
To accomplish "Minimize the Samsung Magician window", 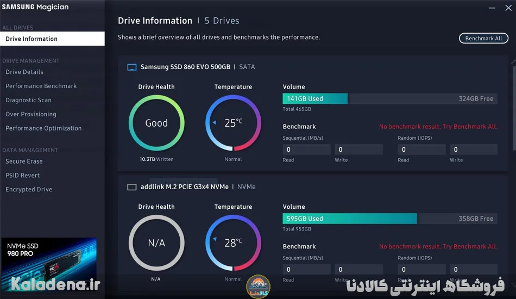I will (x=492, y=8).
